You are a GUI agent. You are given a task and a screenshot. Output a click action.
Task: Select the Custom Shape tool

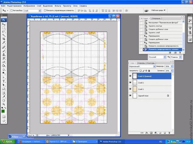(x=4, y=89)
